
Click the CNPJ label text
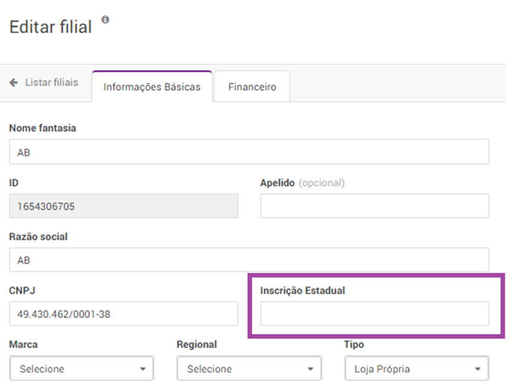(x=21, y=290)
